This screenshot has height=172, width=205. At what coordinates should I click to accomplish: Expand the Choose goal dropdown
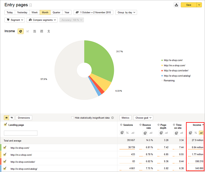point(143,118)
